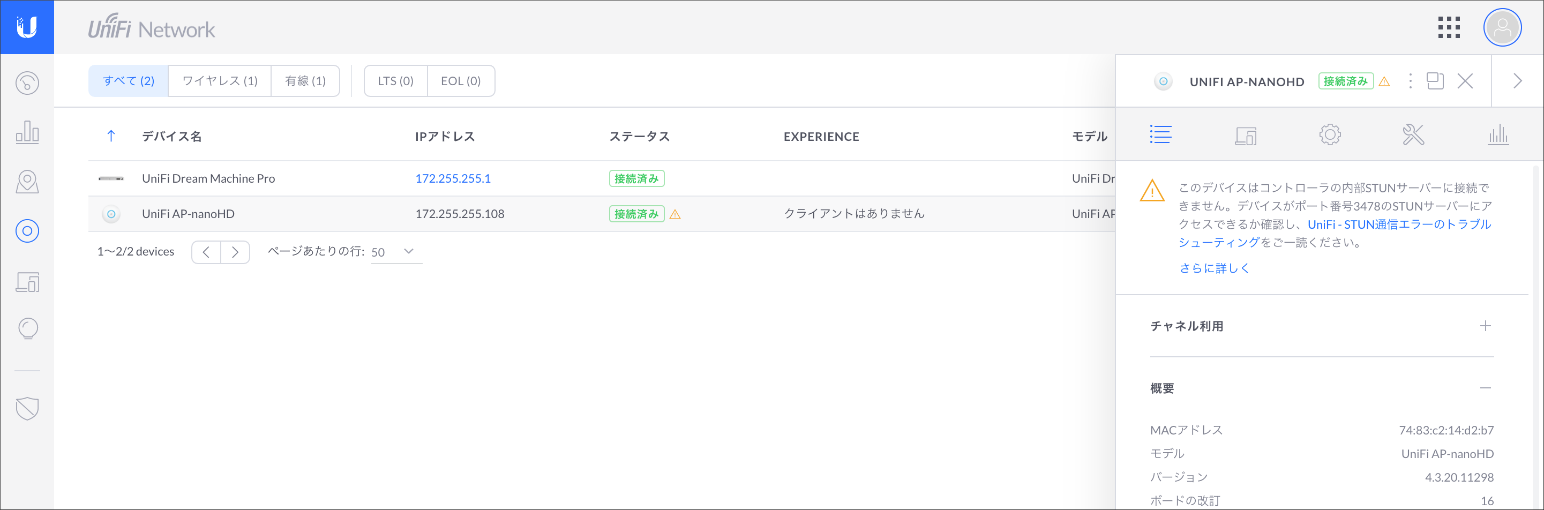Click 接続済み status badge for Dream Machine Pro
This screenshot has width=1544, height=510.
(636, 178)
